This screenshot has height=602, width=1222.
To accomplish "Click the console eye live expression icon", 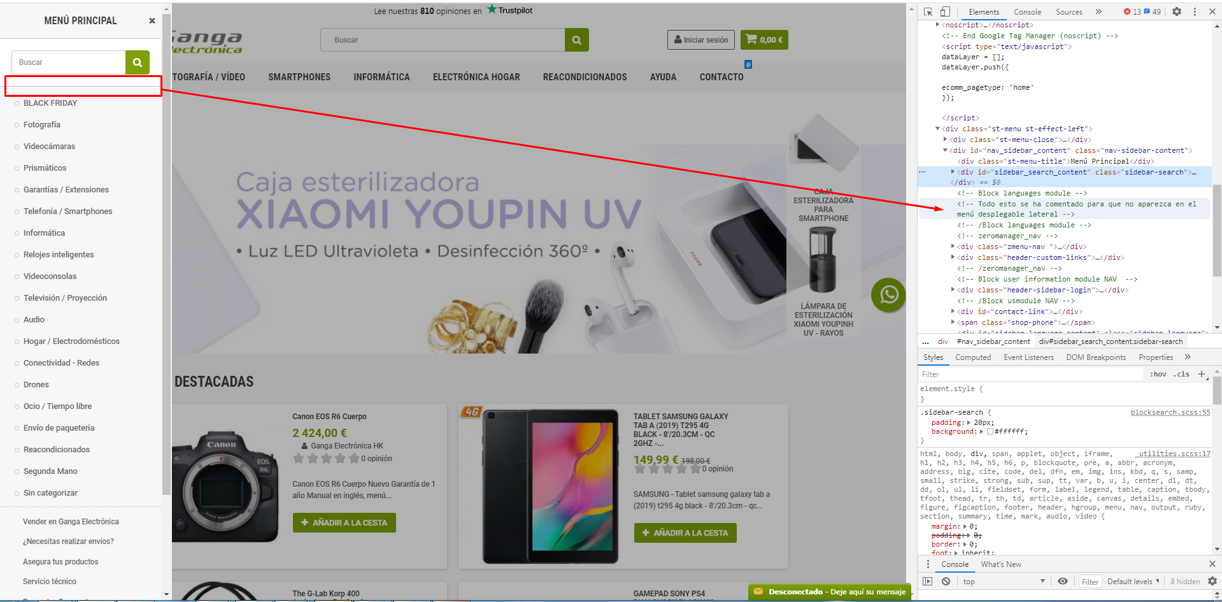I will click(1063, 582).
